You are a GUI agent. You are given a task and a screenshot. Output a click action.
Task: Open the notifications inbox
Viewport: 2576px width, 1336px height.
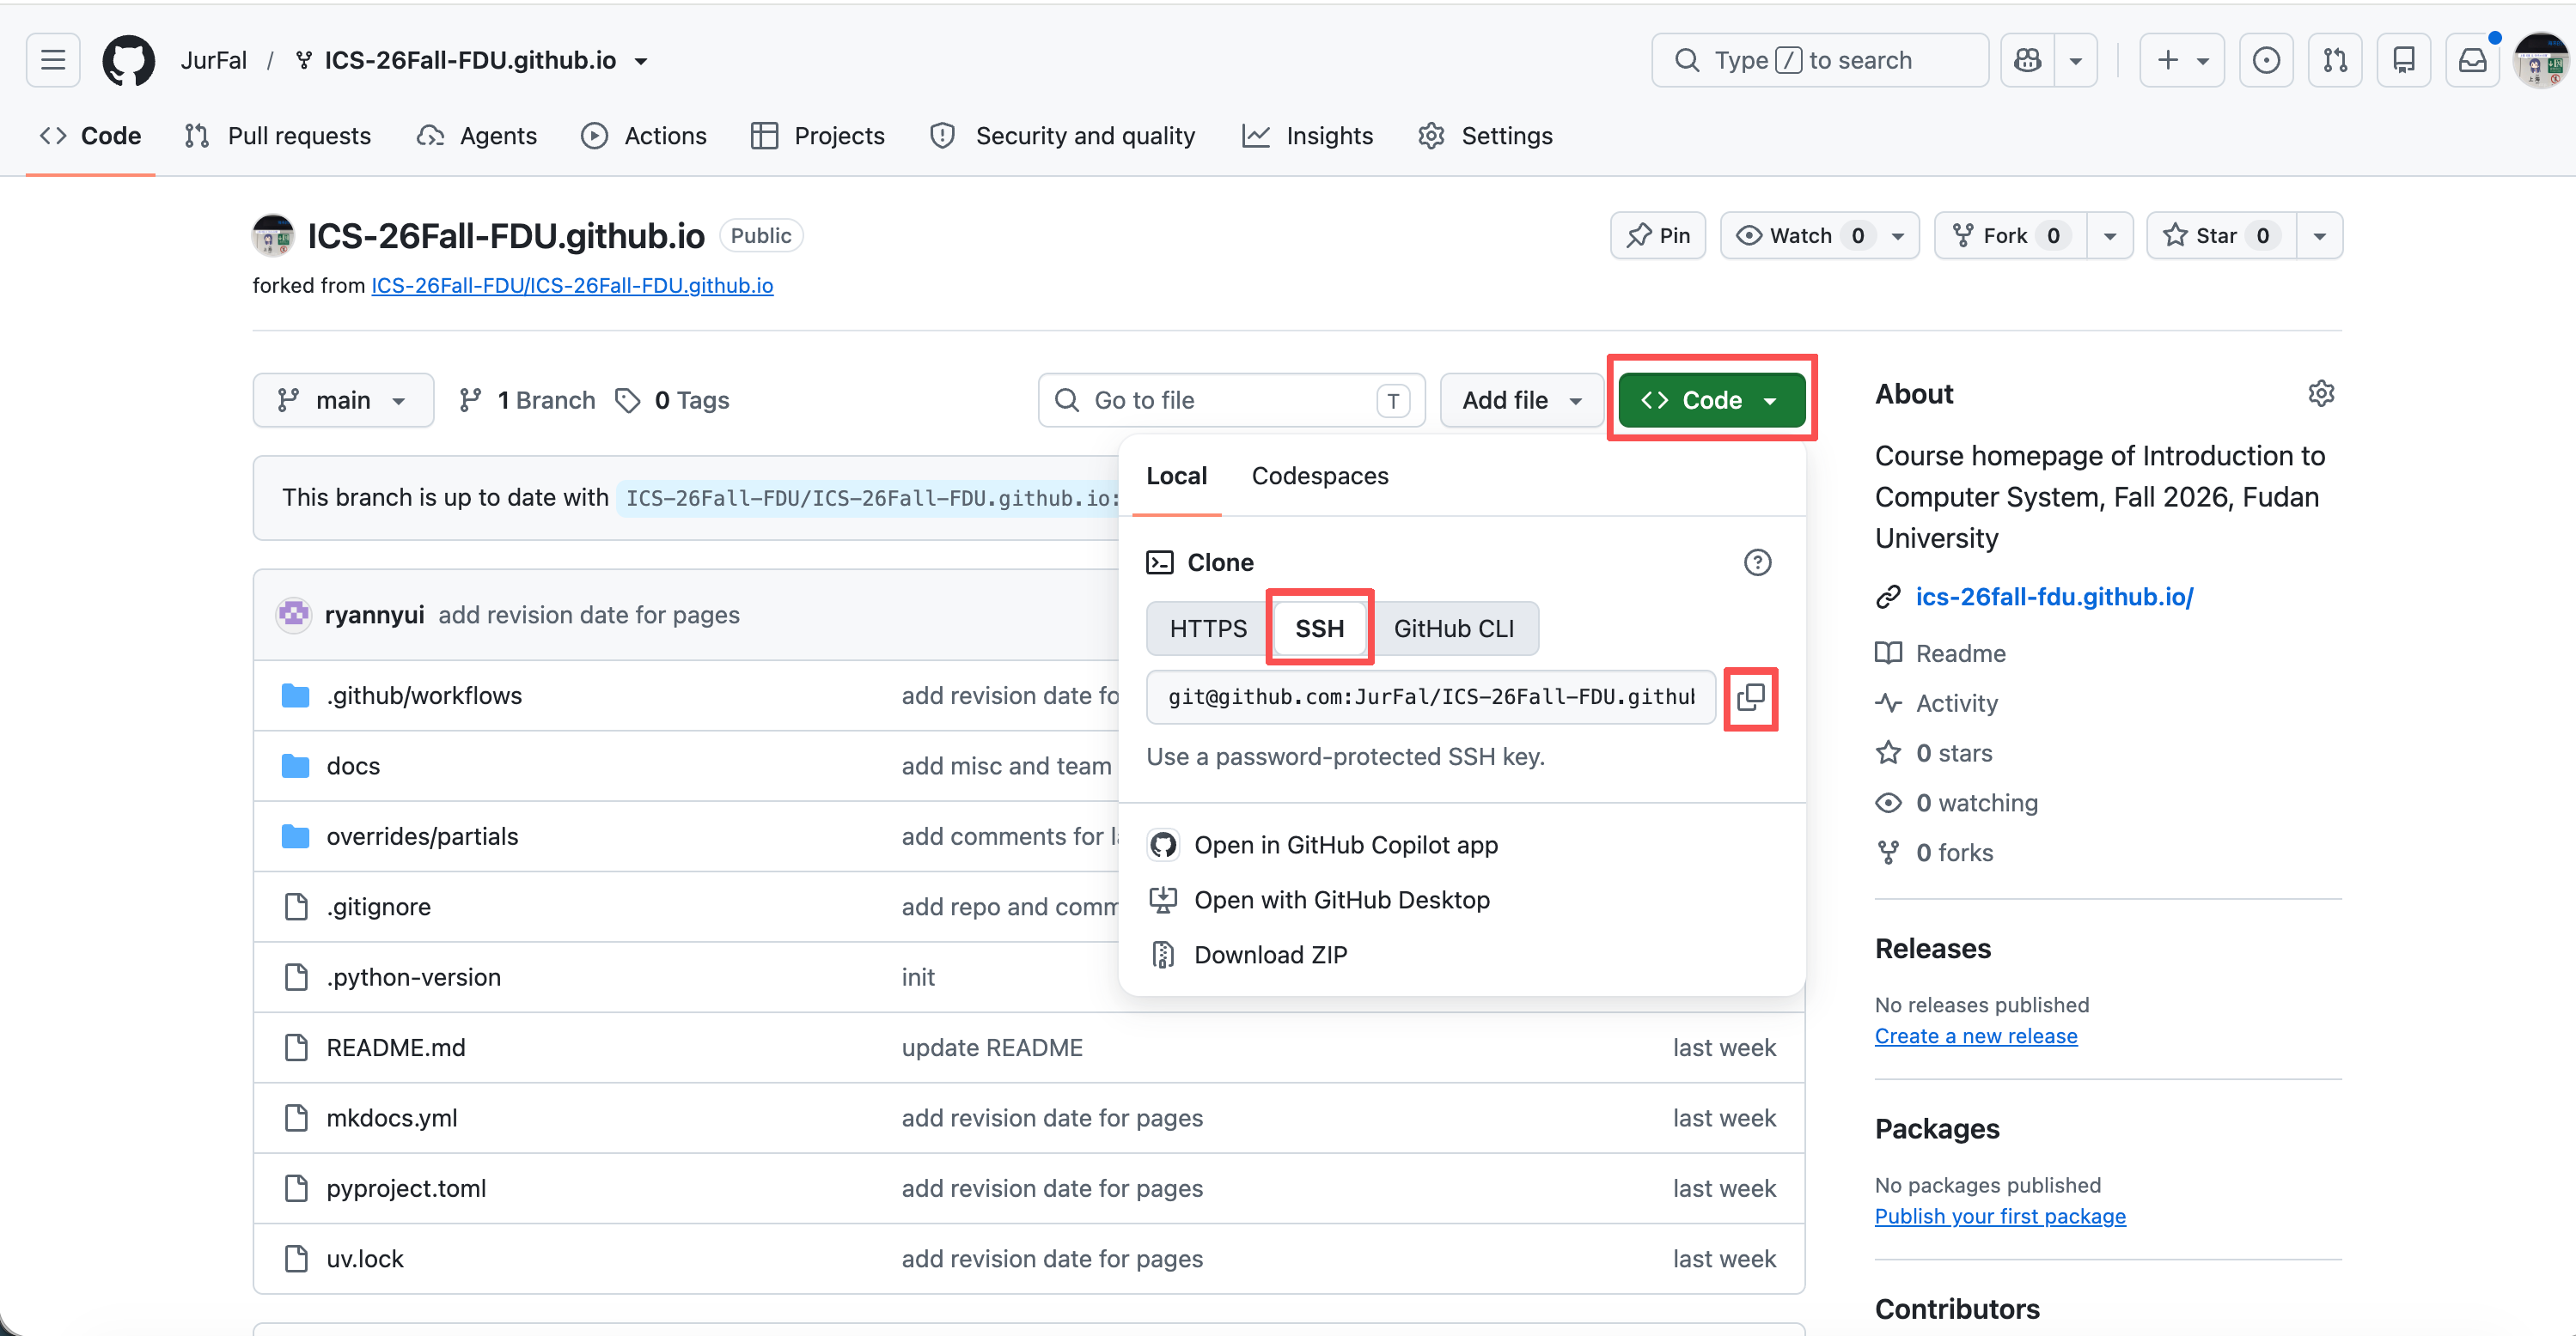point(2473,60)
